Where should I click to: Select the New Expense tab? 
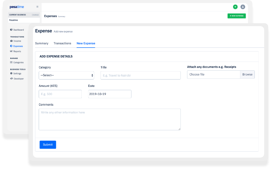click(x=86, y=43)
